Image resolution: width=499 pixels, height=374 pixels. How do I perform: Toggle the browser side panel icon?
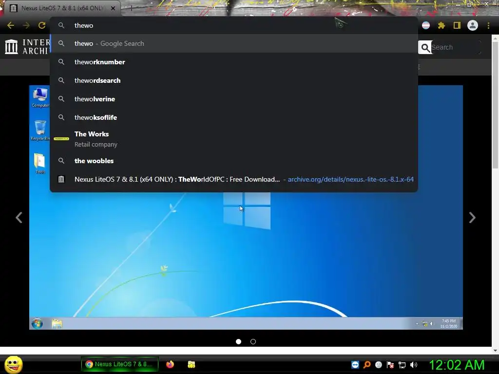[457, 25]
